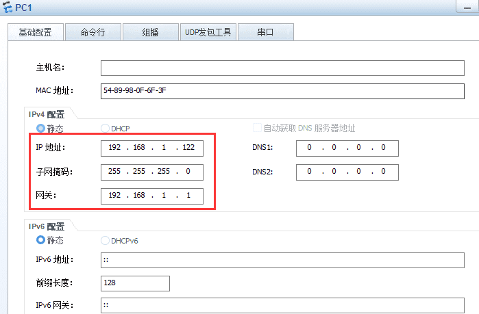Open the 命令行 tab

click(93, 32)
